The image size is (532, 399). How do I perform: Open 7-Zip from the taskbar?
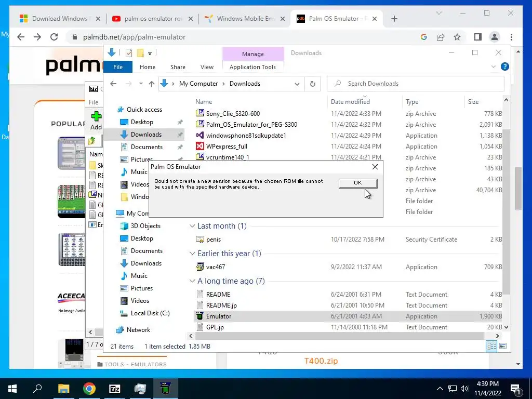click(x=114, y=389)
